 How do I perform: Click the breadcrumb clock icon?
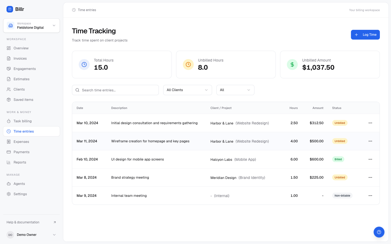click(x=74, y=10)
